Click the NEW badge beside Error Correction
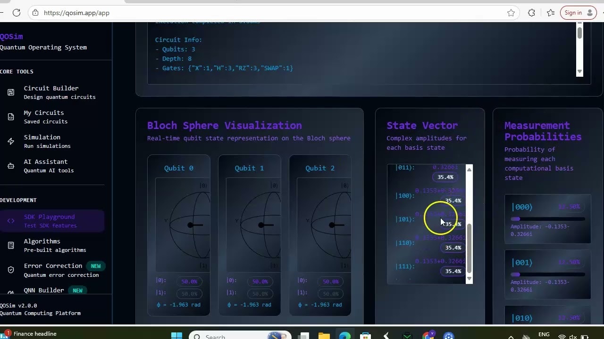604x339 pixels. [96, 266]
